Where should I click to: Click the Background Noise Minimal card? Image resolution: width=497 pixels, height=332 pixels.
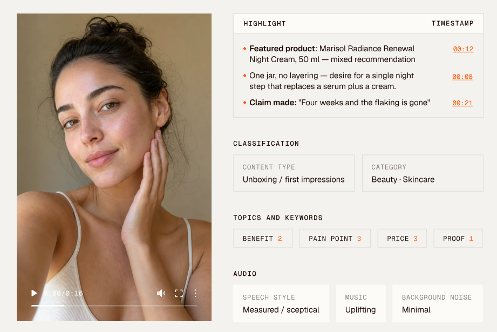pyautogui.click(x=438, y=303)
